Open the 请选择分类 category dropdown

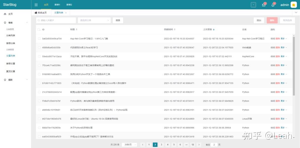click(x=94, y=20)
